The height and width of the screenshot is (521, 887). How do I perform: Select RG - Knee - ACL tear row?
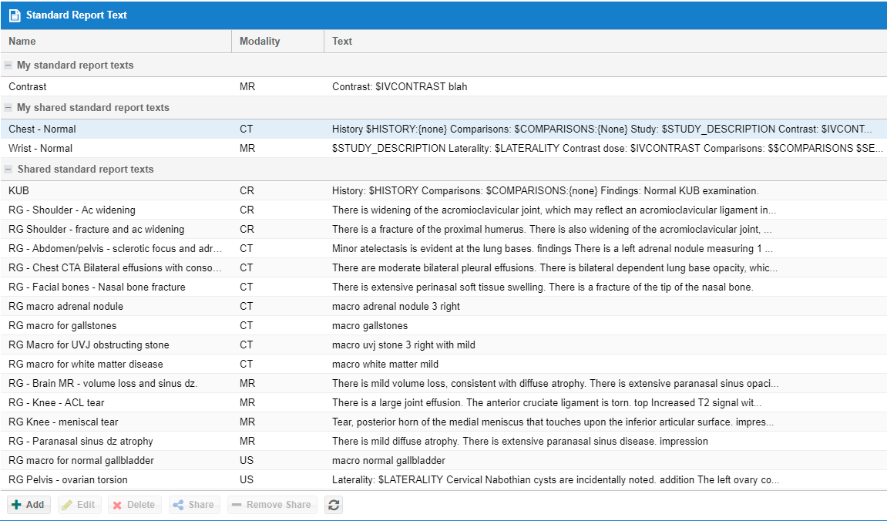[x=444, y=402]
